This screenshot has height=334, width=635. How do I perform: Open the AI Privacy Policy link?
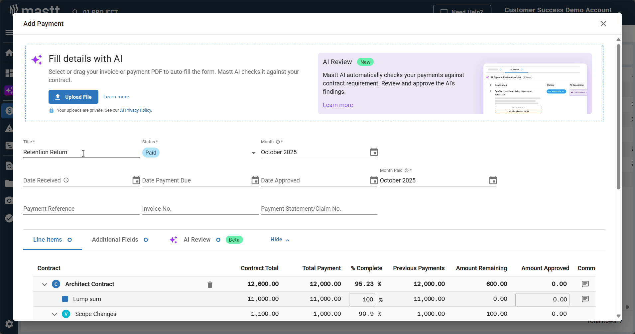(x=136, y=110)
